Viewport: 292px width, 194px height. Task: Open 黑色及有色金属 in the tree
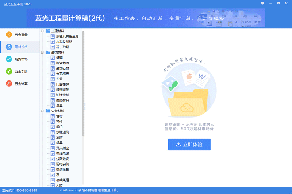(67, 36)
